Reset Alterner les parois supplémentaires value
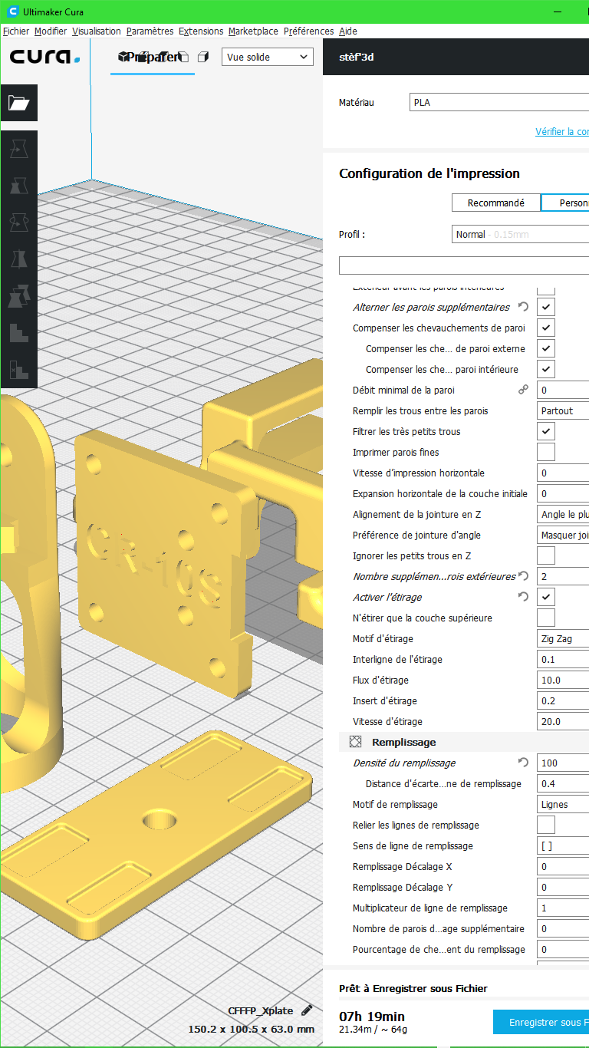The image size is (589, 1048). tap(523, 307)
